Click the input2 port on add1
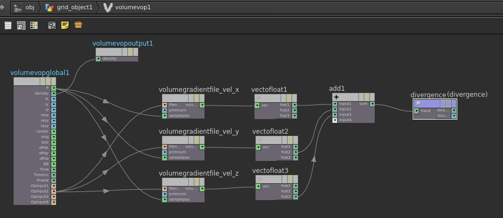 (x=334, y=109)
